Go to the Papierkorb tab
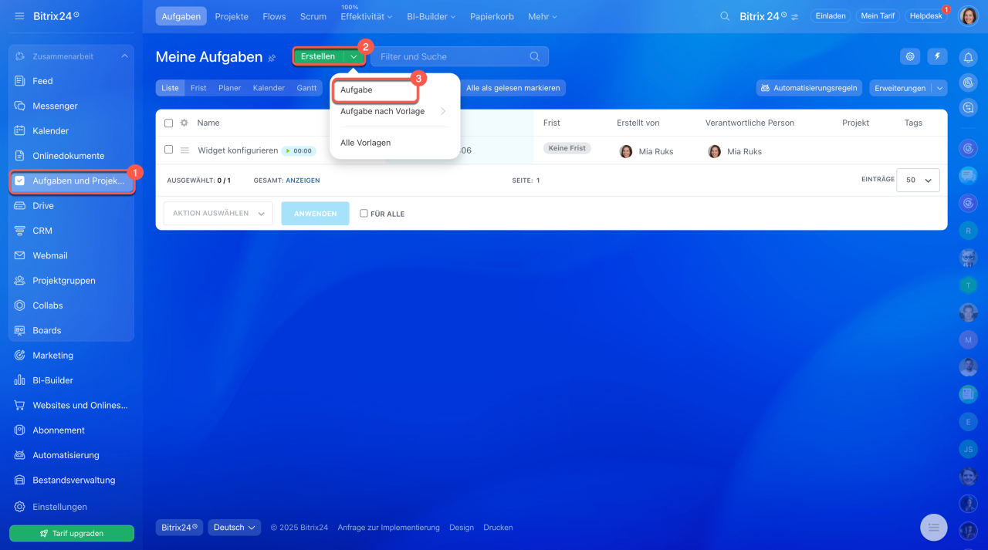 tap(492, 16)
